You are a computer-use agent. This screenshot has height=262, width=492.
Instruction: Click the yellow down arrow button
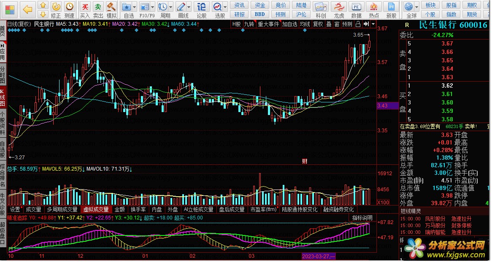click(43, 14)
